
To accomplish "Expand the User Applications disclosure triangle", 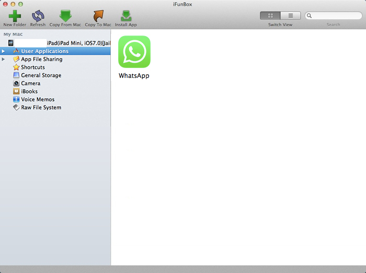I will click(3, 51).
